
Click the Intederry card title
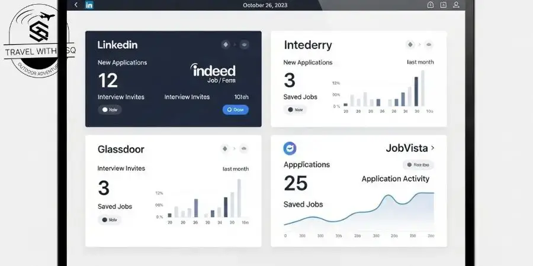[x=308, y=45]
